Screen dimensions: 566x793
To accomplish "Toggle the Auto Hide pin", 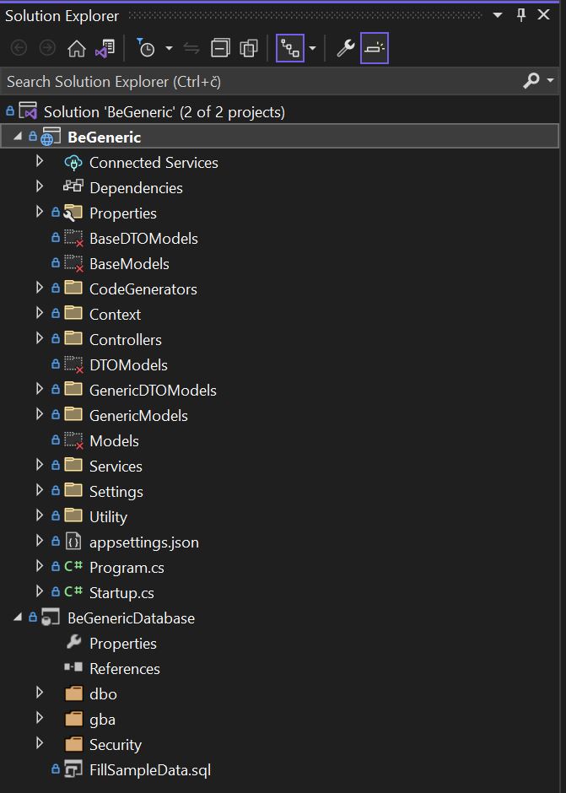I will [x=521, y=15].
